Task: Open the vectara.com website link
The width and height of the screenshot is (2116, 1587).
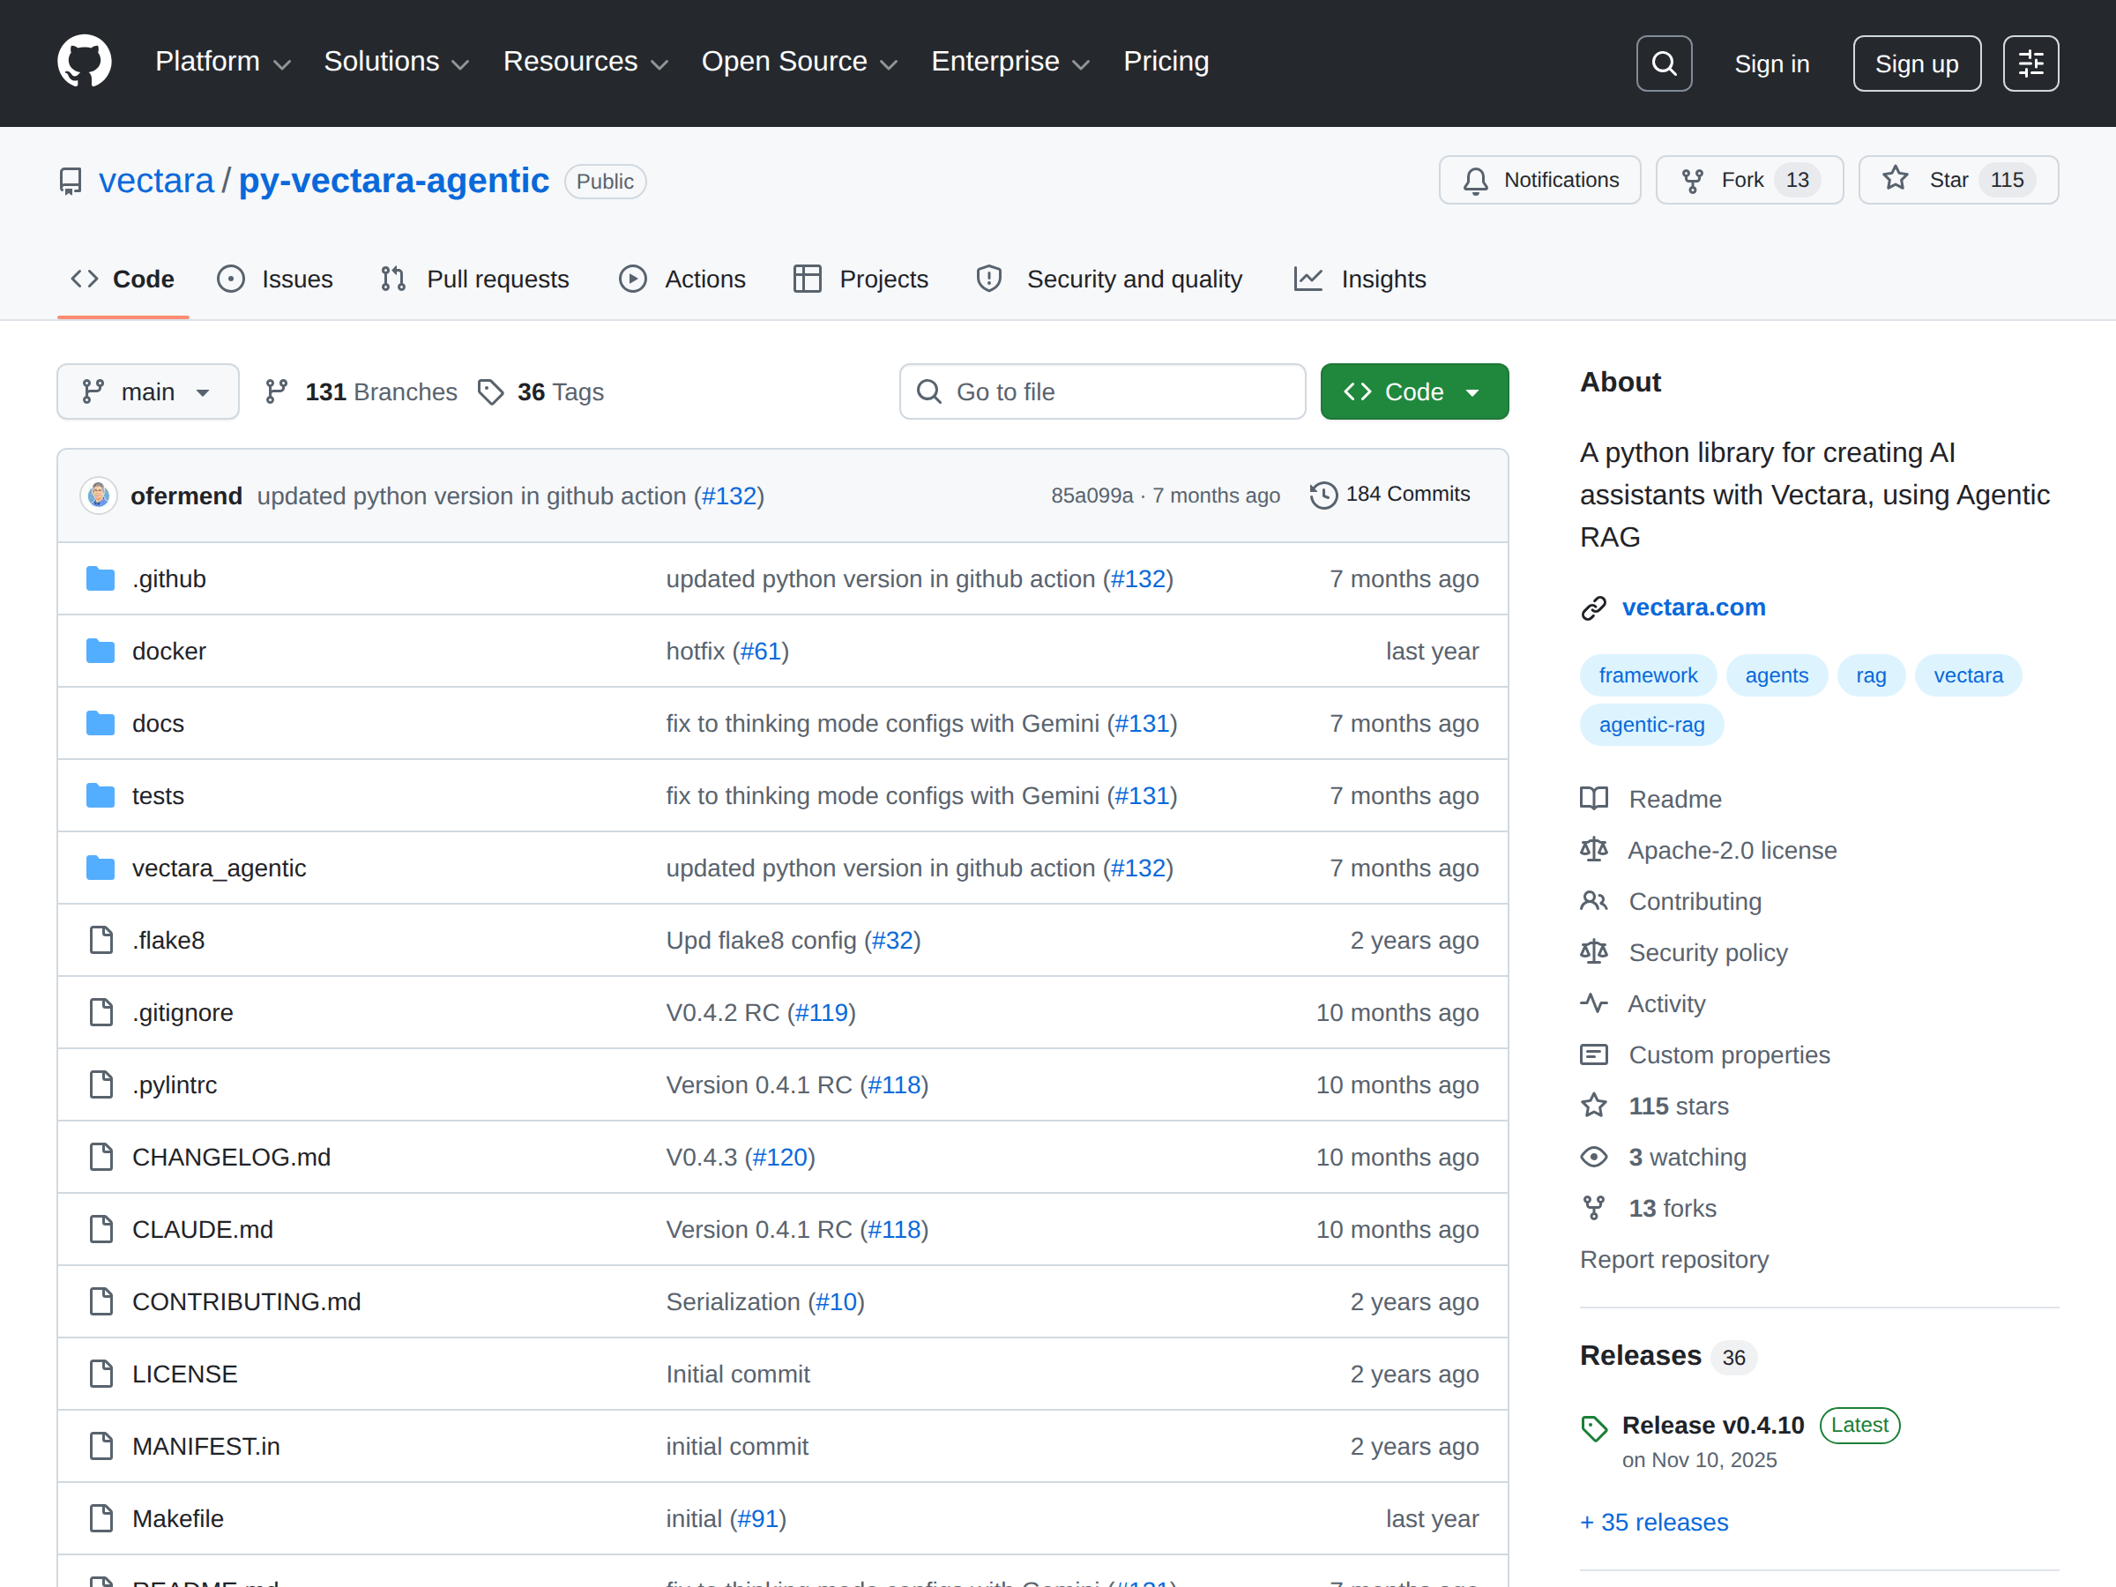Action: 1693,607
